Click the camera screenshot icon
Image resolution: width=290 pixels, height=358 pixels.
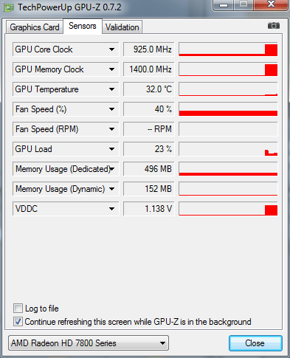click(x=274, y=26)
